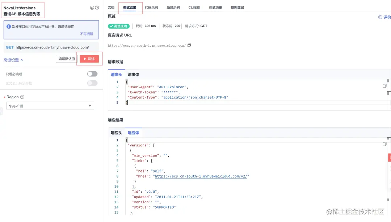Click the "self" rel value in response
Screen dimensions: 391x222
157,171
